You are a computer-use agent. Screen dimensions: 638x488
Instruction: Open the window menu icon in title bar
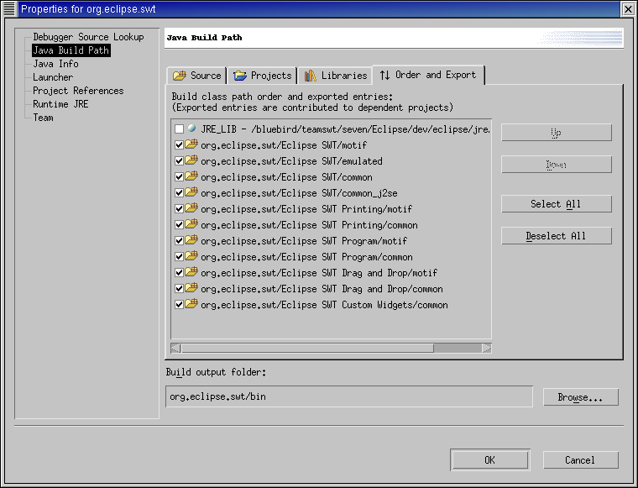(9, 9)
